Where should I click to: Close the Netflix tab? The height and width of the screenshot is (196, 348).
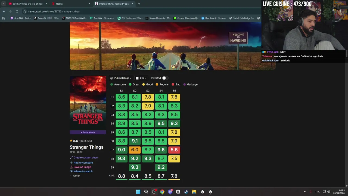(x=89, y=4)
